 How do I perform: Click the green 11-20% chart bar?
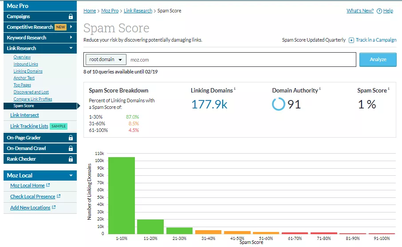(150, 227)
